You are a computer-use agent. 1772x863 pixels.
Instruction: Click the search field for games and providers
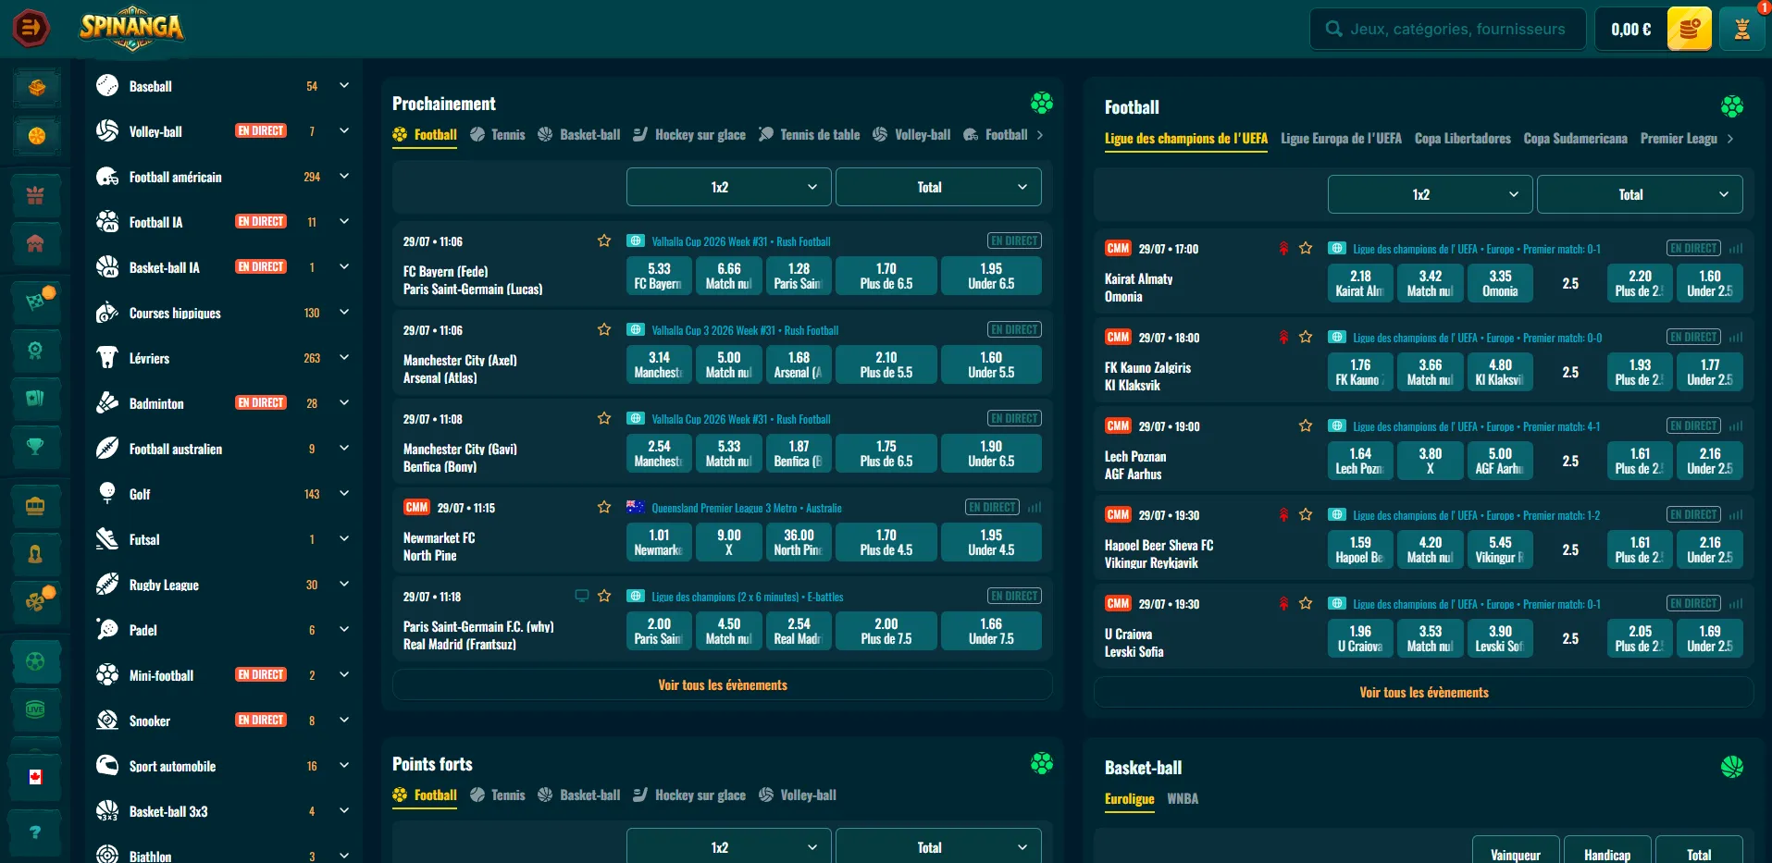point(1448,30)
